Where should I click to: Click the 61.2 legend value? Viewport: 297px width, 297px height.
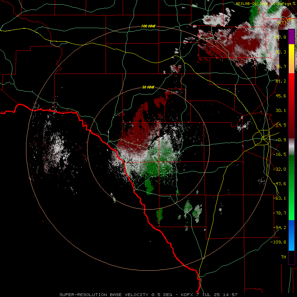click(281, 81)
